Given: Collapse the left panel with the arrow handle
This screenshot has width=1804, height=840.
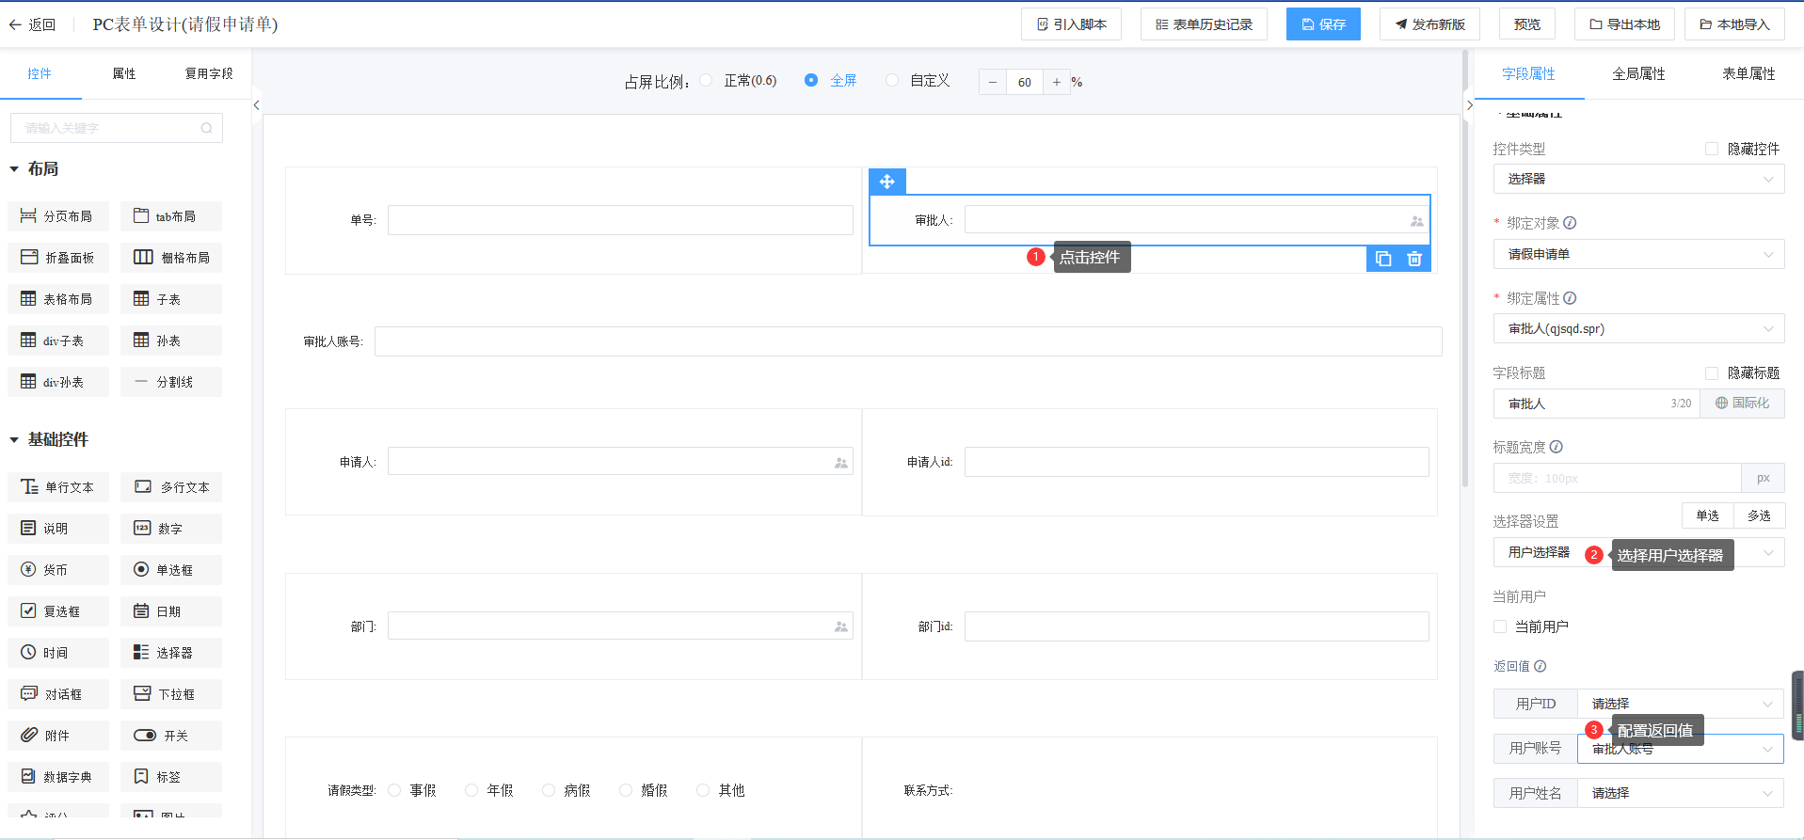Looking at the screenshot, I should [x=256, y=105].
